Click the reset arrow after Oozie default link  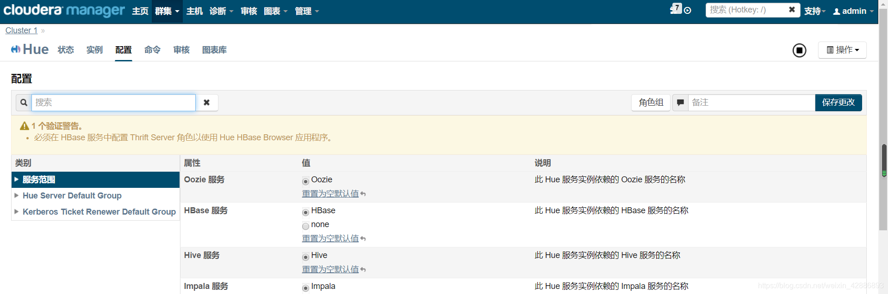pyautogui.click(x=363, y=194)
